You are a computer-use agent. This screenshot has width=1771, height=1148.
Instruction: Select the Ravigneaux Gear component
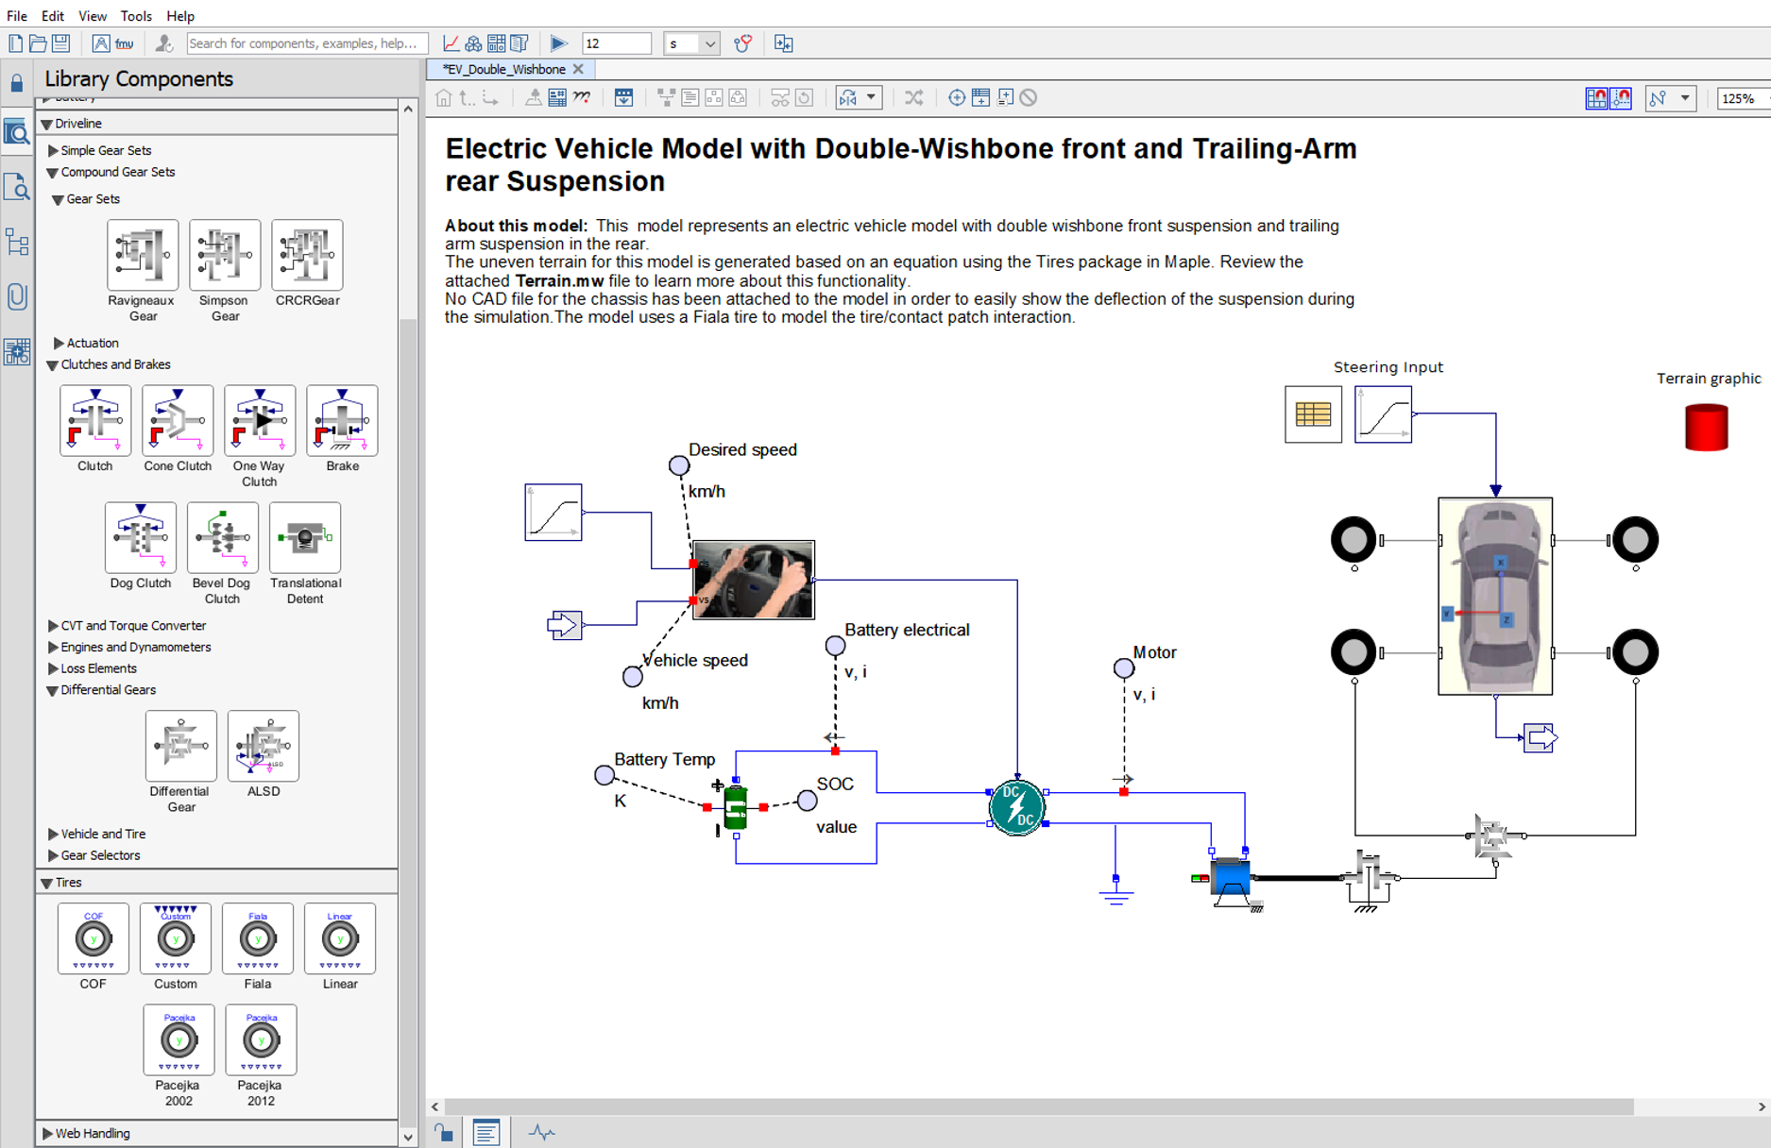click(x=142, y=255)
